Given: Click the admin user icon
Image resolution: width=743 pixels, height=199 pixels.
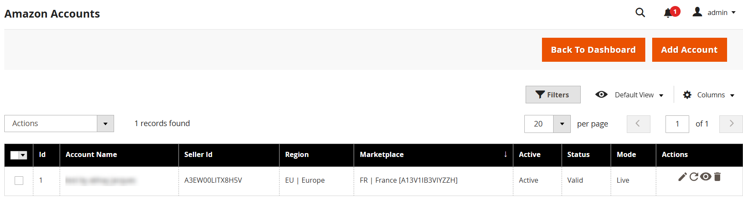Looking at the screenshot, I should click(697, 12).
